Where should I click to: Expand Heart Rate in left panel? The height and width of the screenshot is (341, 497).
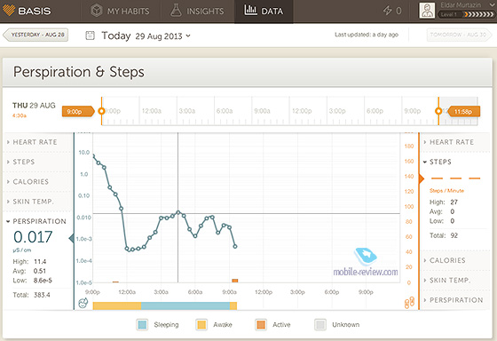tap(35, 142)
